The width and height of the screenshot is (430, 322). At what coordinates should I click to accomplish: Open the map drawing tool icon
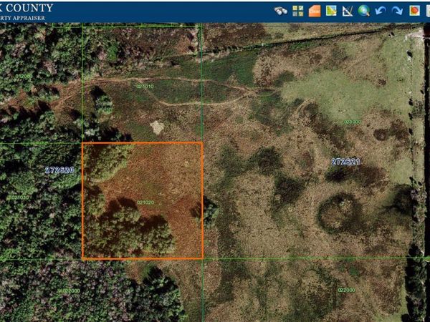pyautogui.click(x=331, y=11)
